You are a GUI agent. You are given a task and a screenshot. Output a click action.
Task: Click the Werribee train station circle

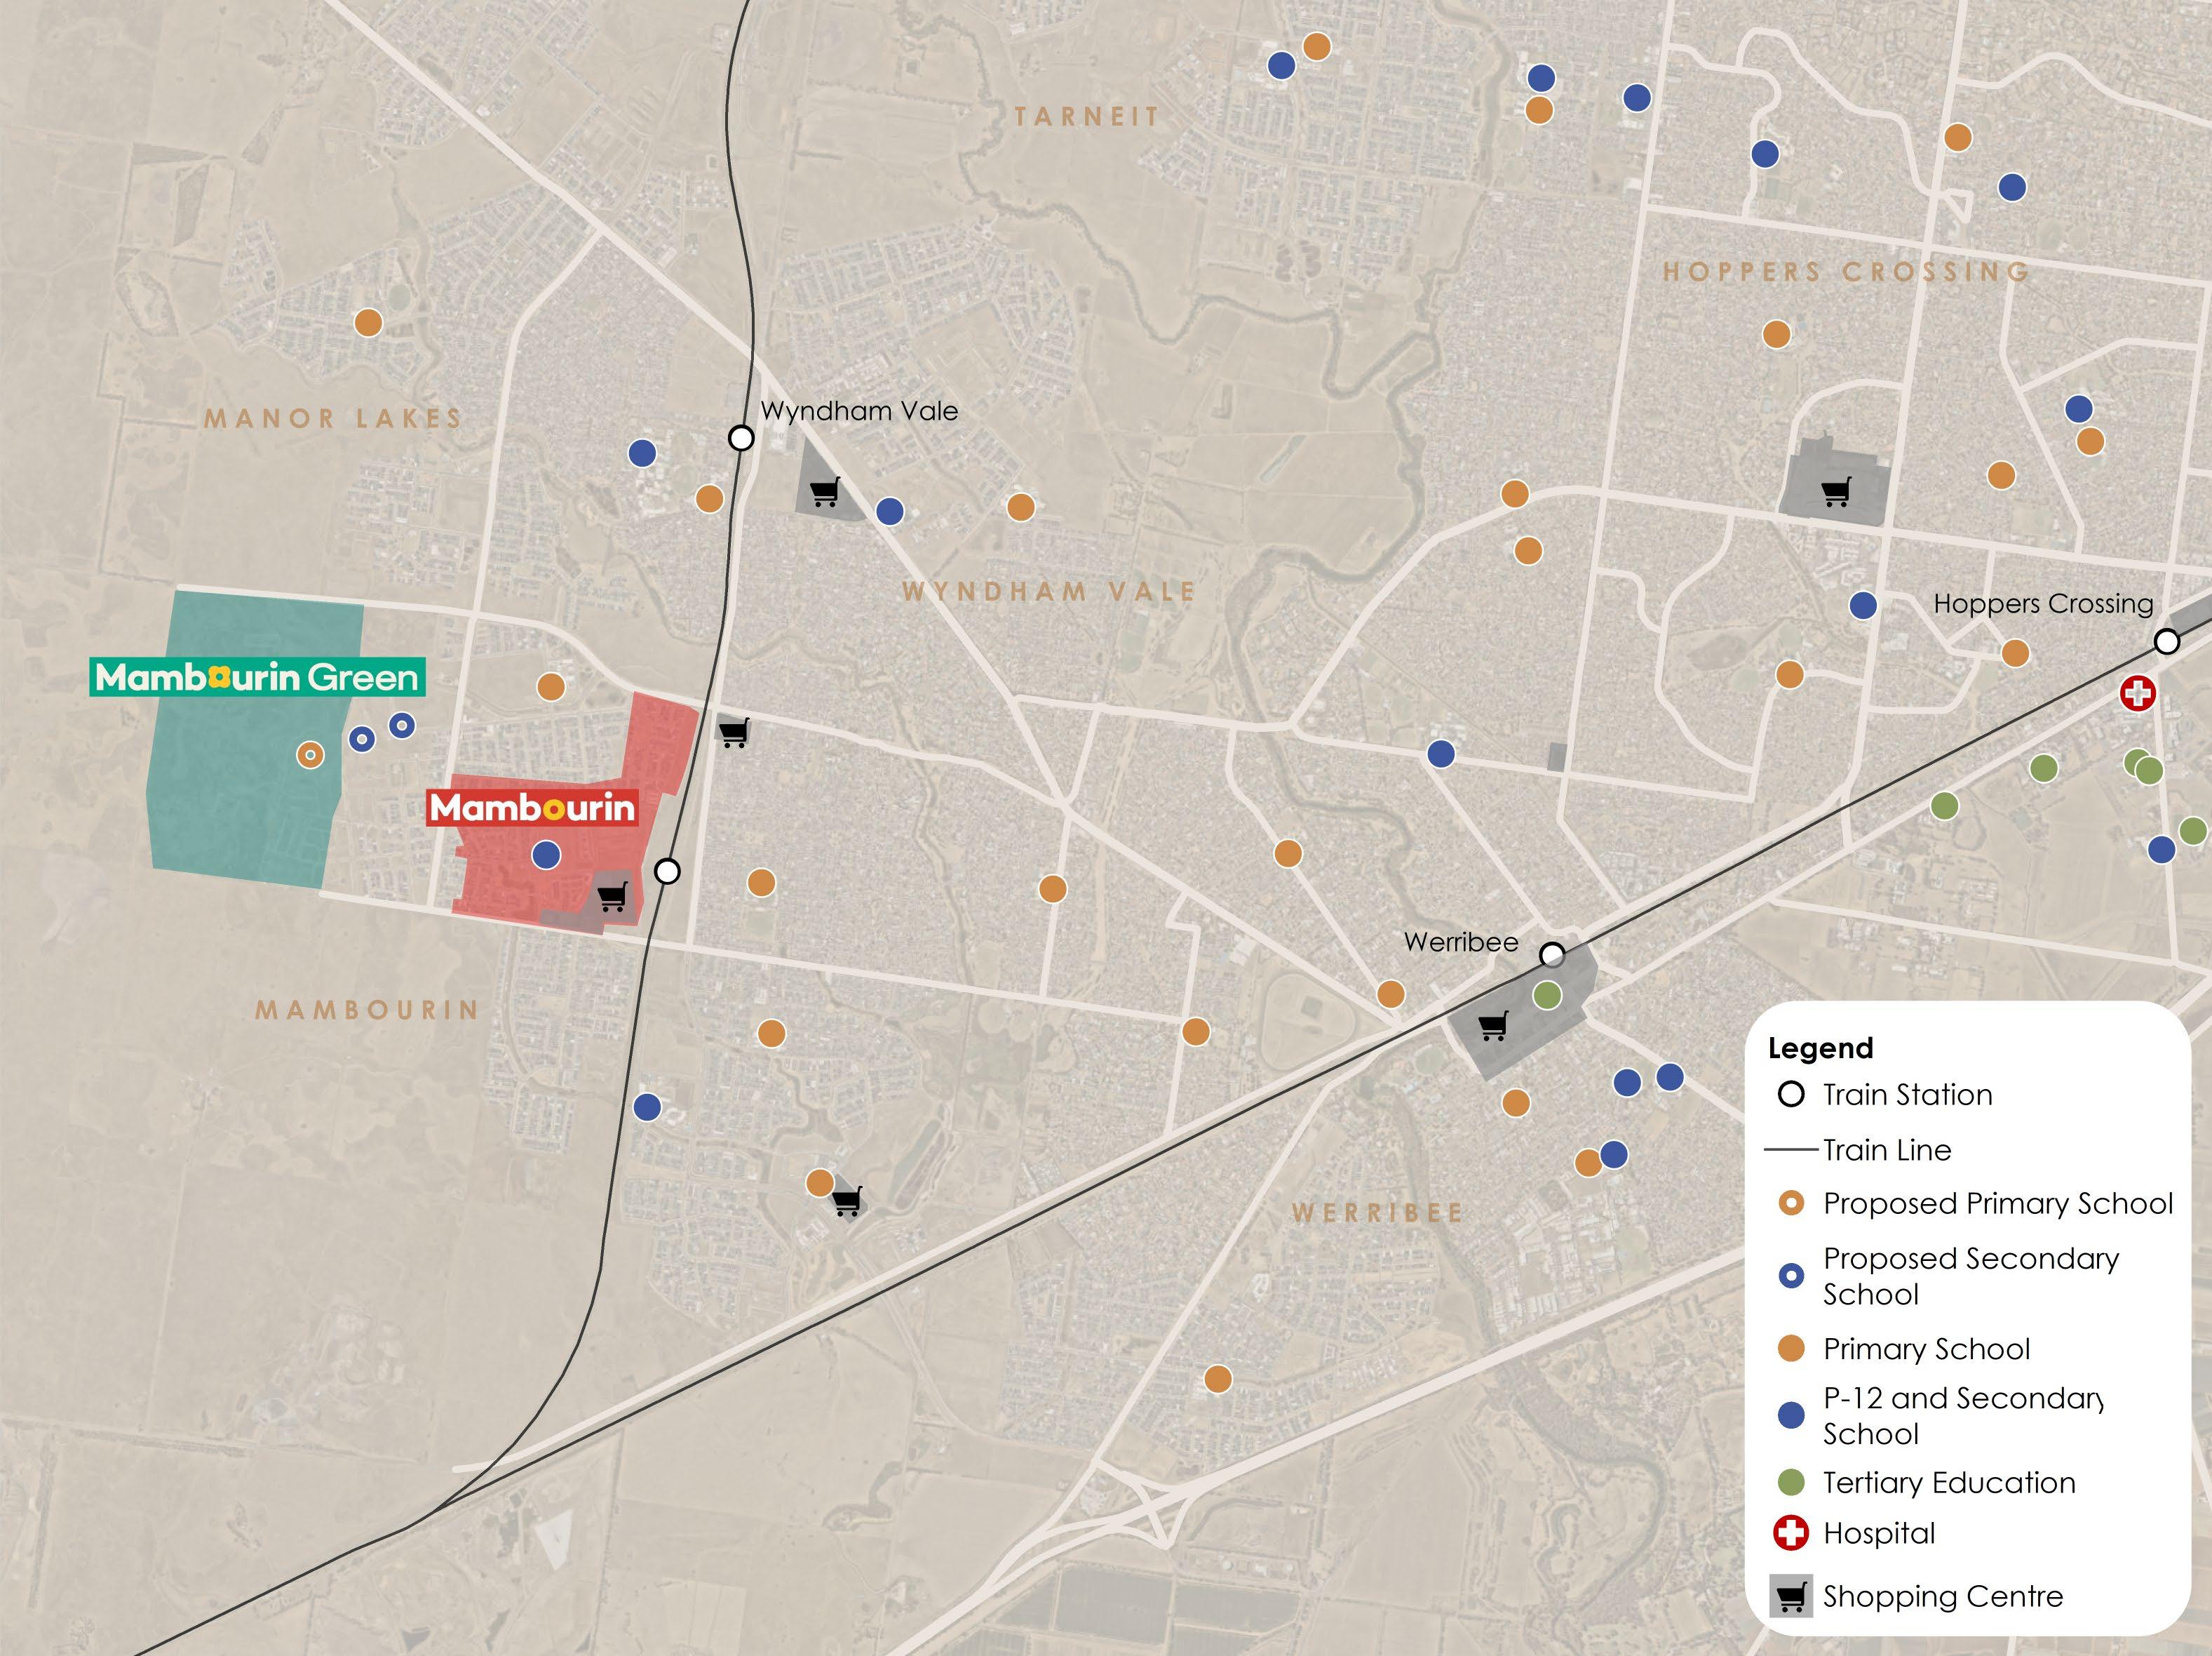pyautogui.click(x=1552, y=954)
